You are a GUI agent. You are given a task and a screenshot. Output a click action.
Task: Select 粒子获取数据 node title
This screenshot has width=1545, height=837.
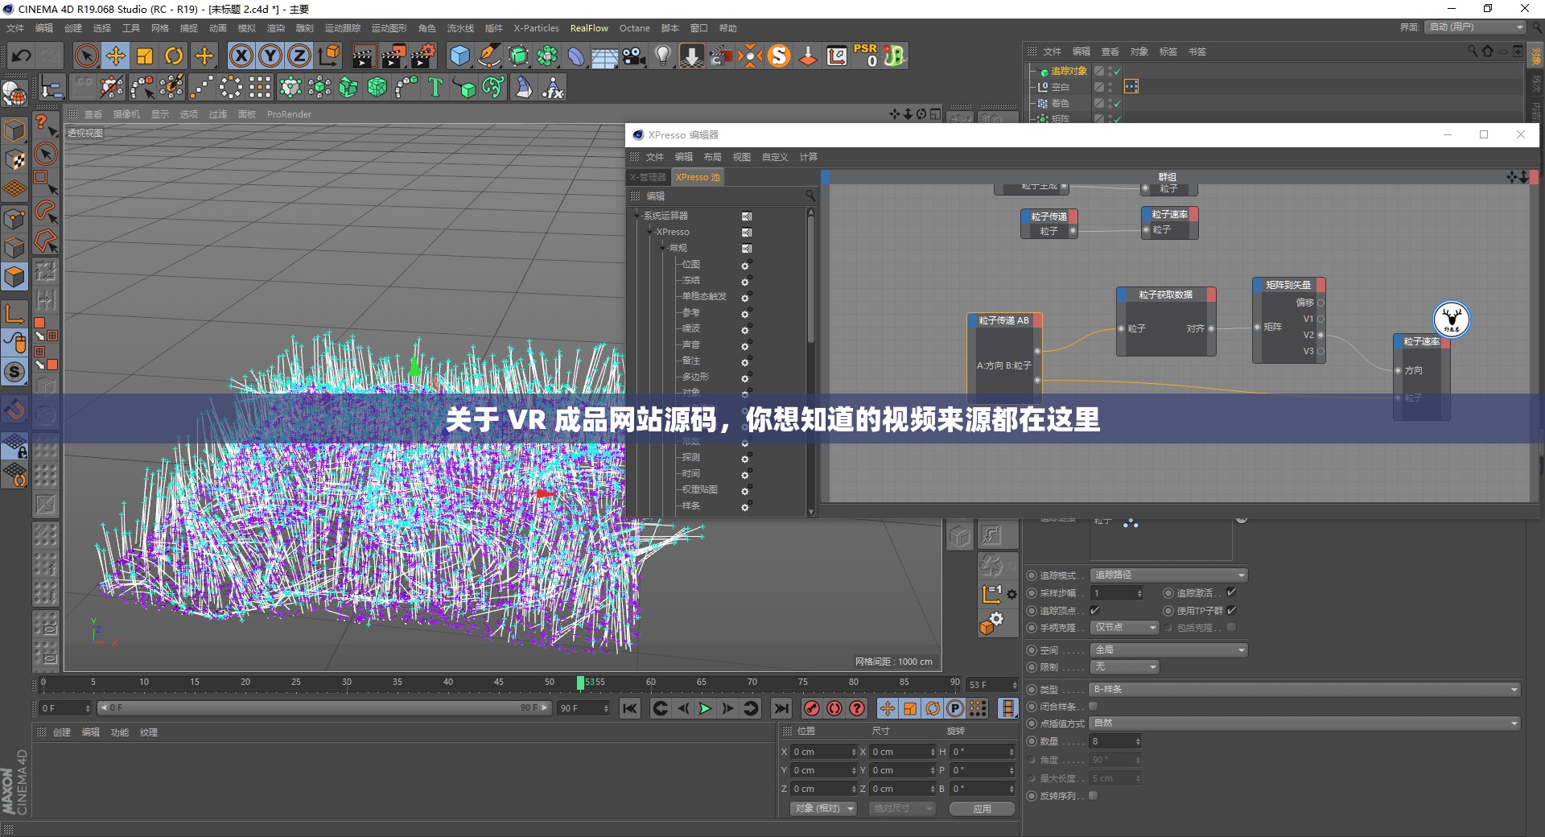tap(1166, 295)
